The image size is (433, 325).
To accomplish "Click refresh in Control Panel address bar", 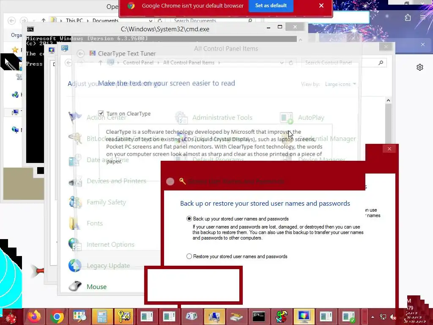I will pyautogui.click(x=291, y=63).
